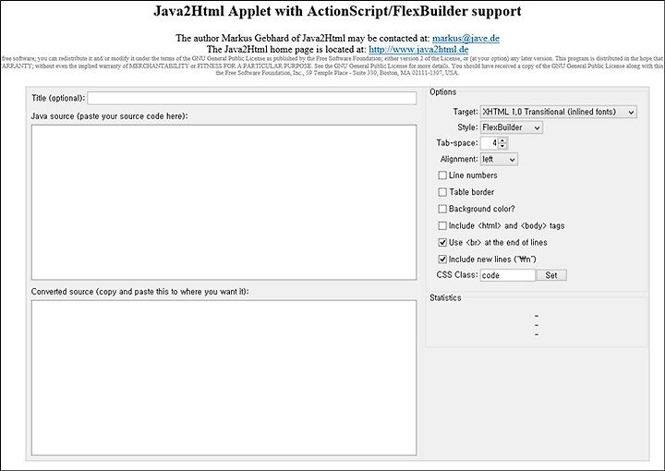Image resolution: width=665 pixels, height=471 pixels.
Task: Uncheck the Include new lines checkbox
Action: (x=442, y=259)
